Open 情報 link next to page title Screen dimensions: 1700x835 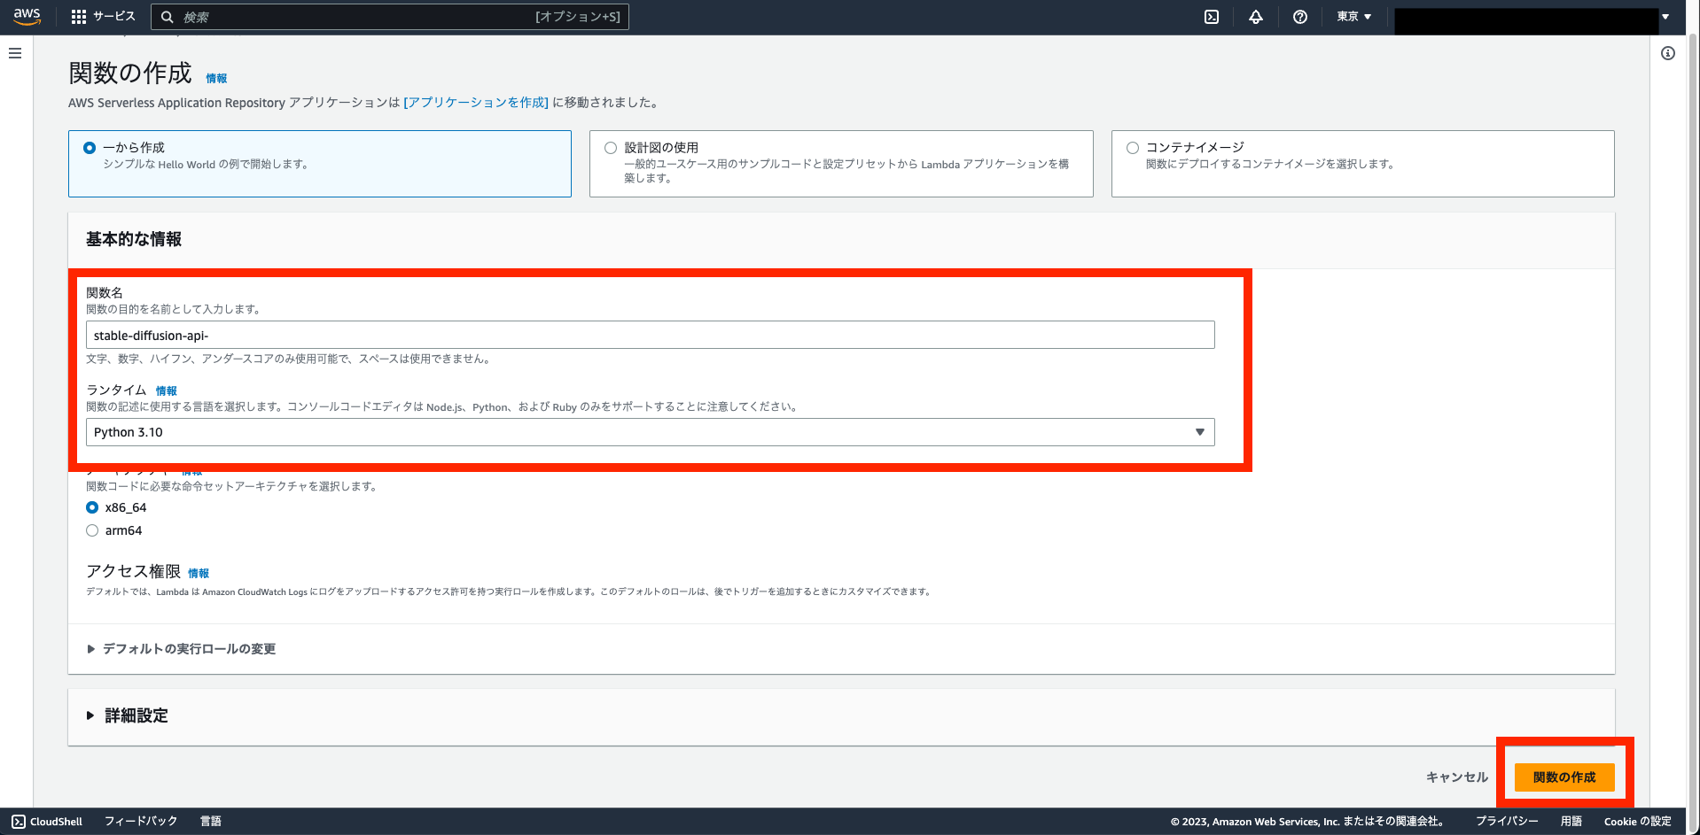pyautogui.click(x=216, y=78)
